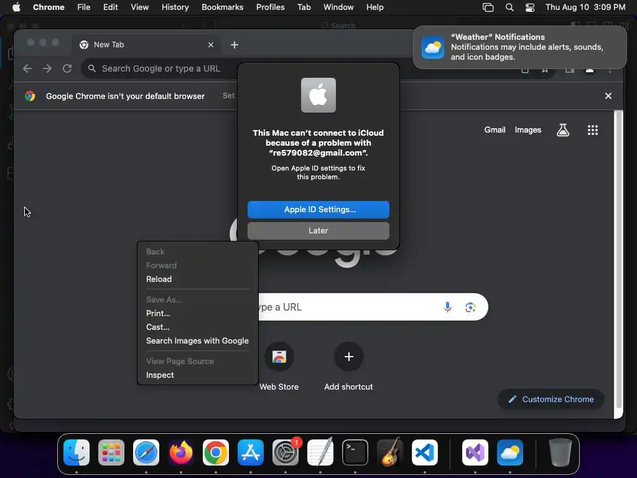Image resolution: width=637 pixels, height=478 pixels.
Task: Open the Google apps grid
Action: click(593, 130)
